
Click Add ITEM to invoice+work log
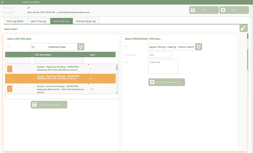click(167, 82)
